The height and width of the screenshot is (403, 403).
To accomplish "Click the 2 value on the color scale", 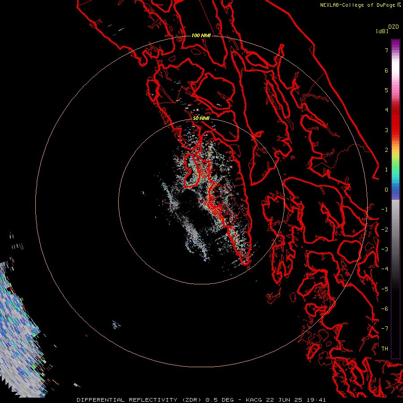I will point(386,150).
